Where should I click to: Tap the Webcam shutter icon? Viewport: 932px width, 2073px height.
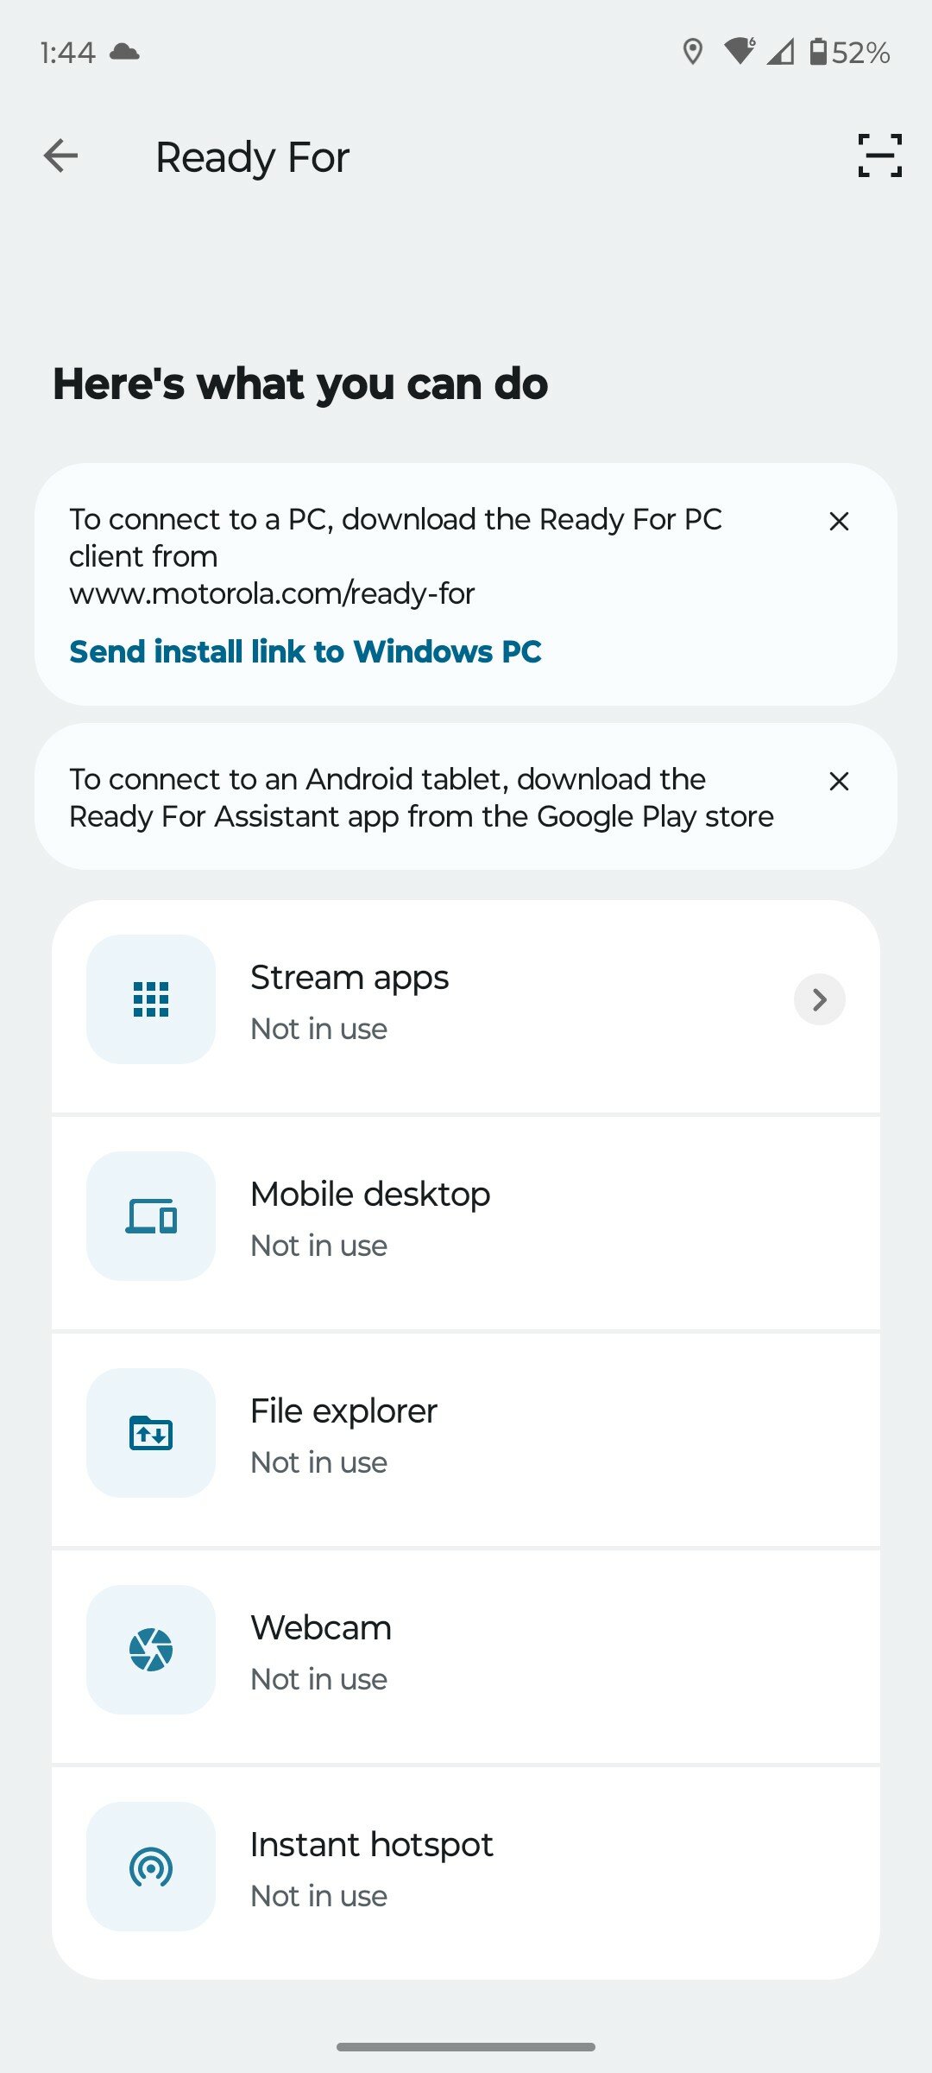click(151, 1650)
